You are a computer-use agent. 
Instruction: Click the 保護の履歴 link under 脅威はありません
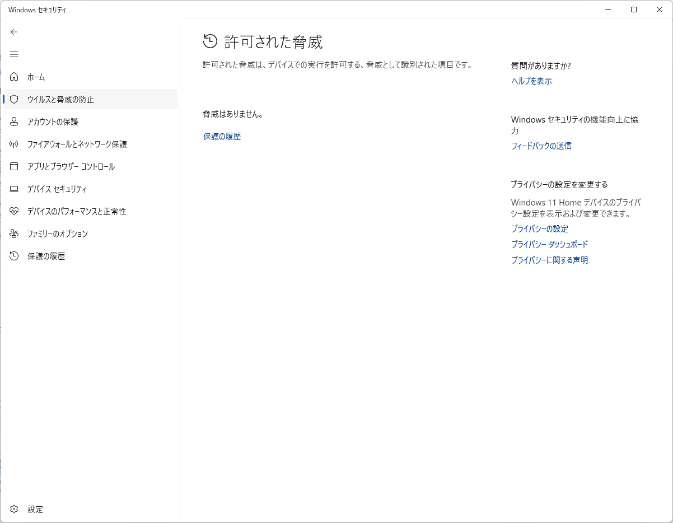point(222,136)
